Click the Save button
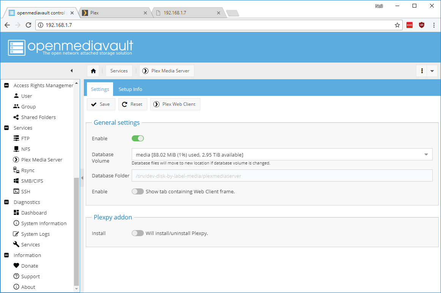Viewport: 441px width, 293px height. click(x=101, y=104)
